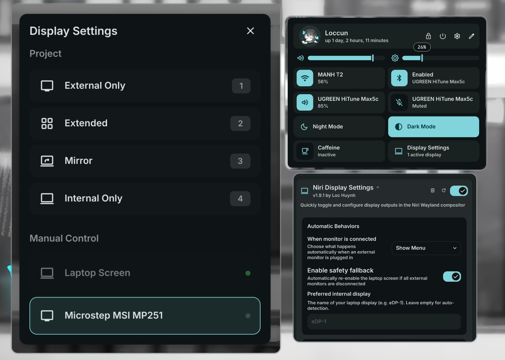The height and width of the screenshot is (360, 505).
Task: Toggle the Caffeine cup icon
Action: (305, 151)
